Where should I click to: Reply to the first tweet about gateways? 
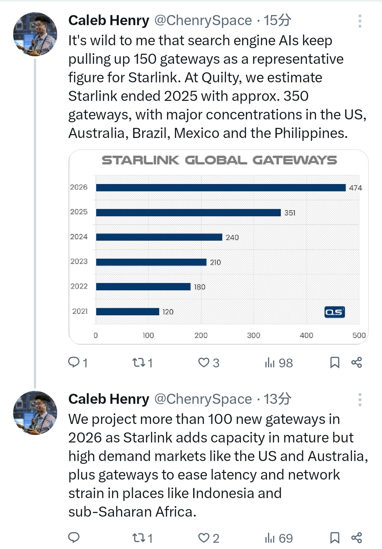coord(74,363)
